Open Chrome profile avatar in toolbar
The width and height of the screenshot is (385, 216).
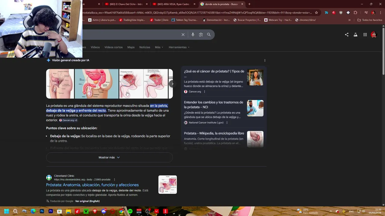point(373,13)
